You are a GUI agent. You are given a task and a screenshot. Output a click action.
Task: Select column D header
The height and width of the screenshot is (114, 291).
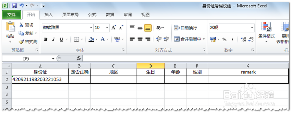click(x=150, y=66)
